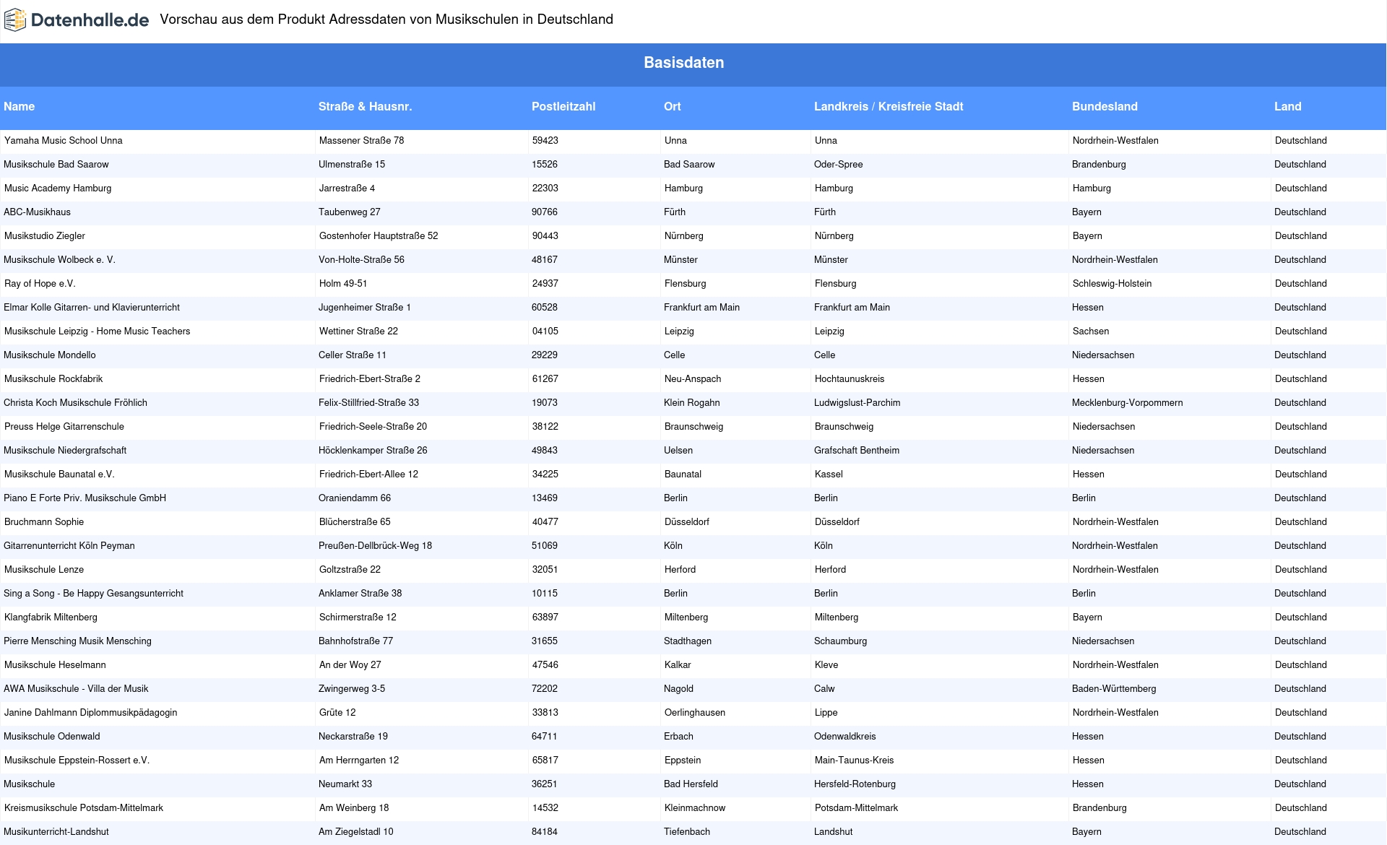Select Klangfabrik Miltenberg name cell
The width and height of the screenshot is (1387, 845).
pyautogui.click(x=51, y=617)
